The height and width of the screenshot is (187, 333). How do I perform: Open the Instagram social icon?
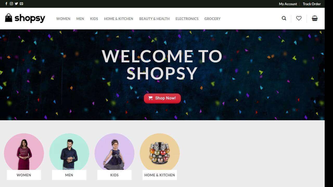point(11,4)
